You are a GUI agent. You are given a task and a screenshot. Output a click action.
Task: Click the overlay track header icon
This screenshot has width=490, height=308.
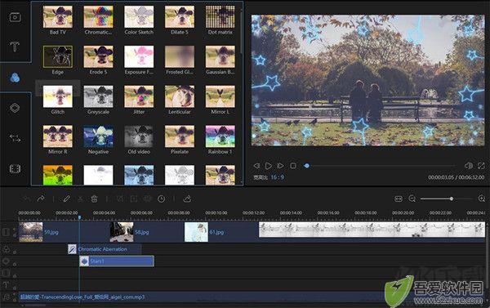[x=6, y=261]
